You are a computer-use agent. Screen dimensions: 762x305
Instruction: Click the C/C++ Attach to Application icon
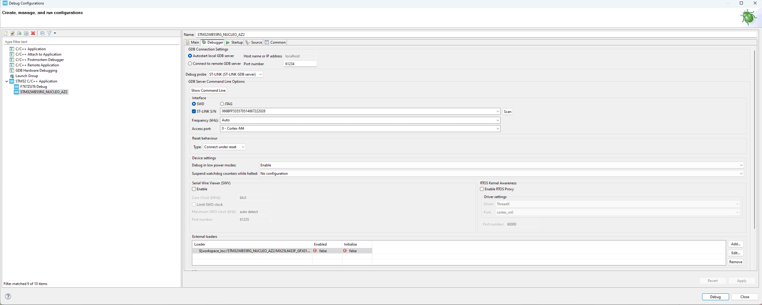[12, 54]
